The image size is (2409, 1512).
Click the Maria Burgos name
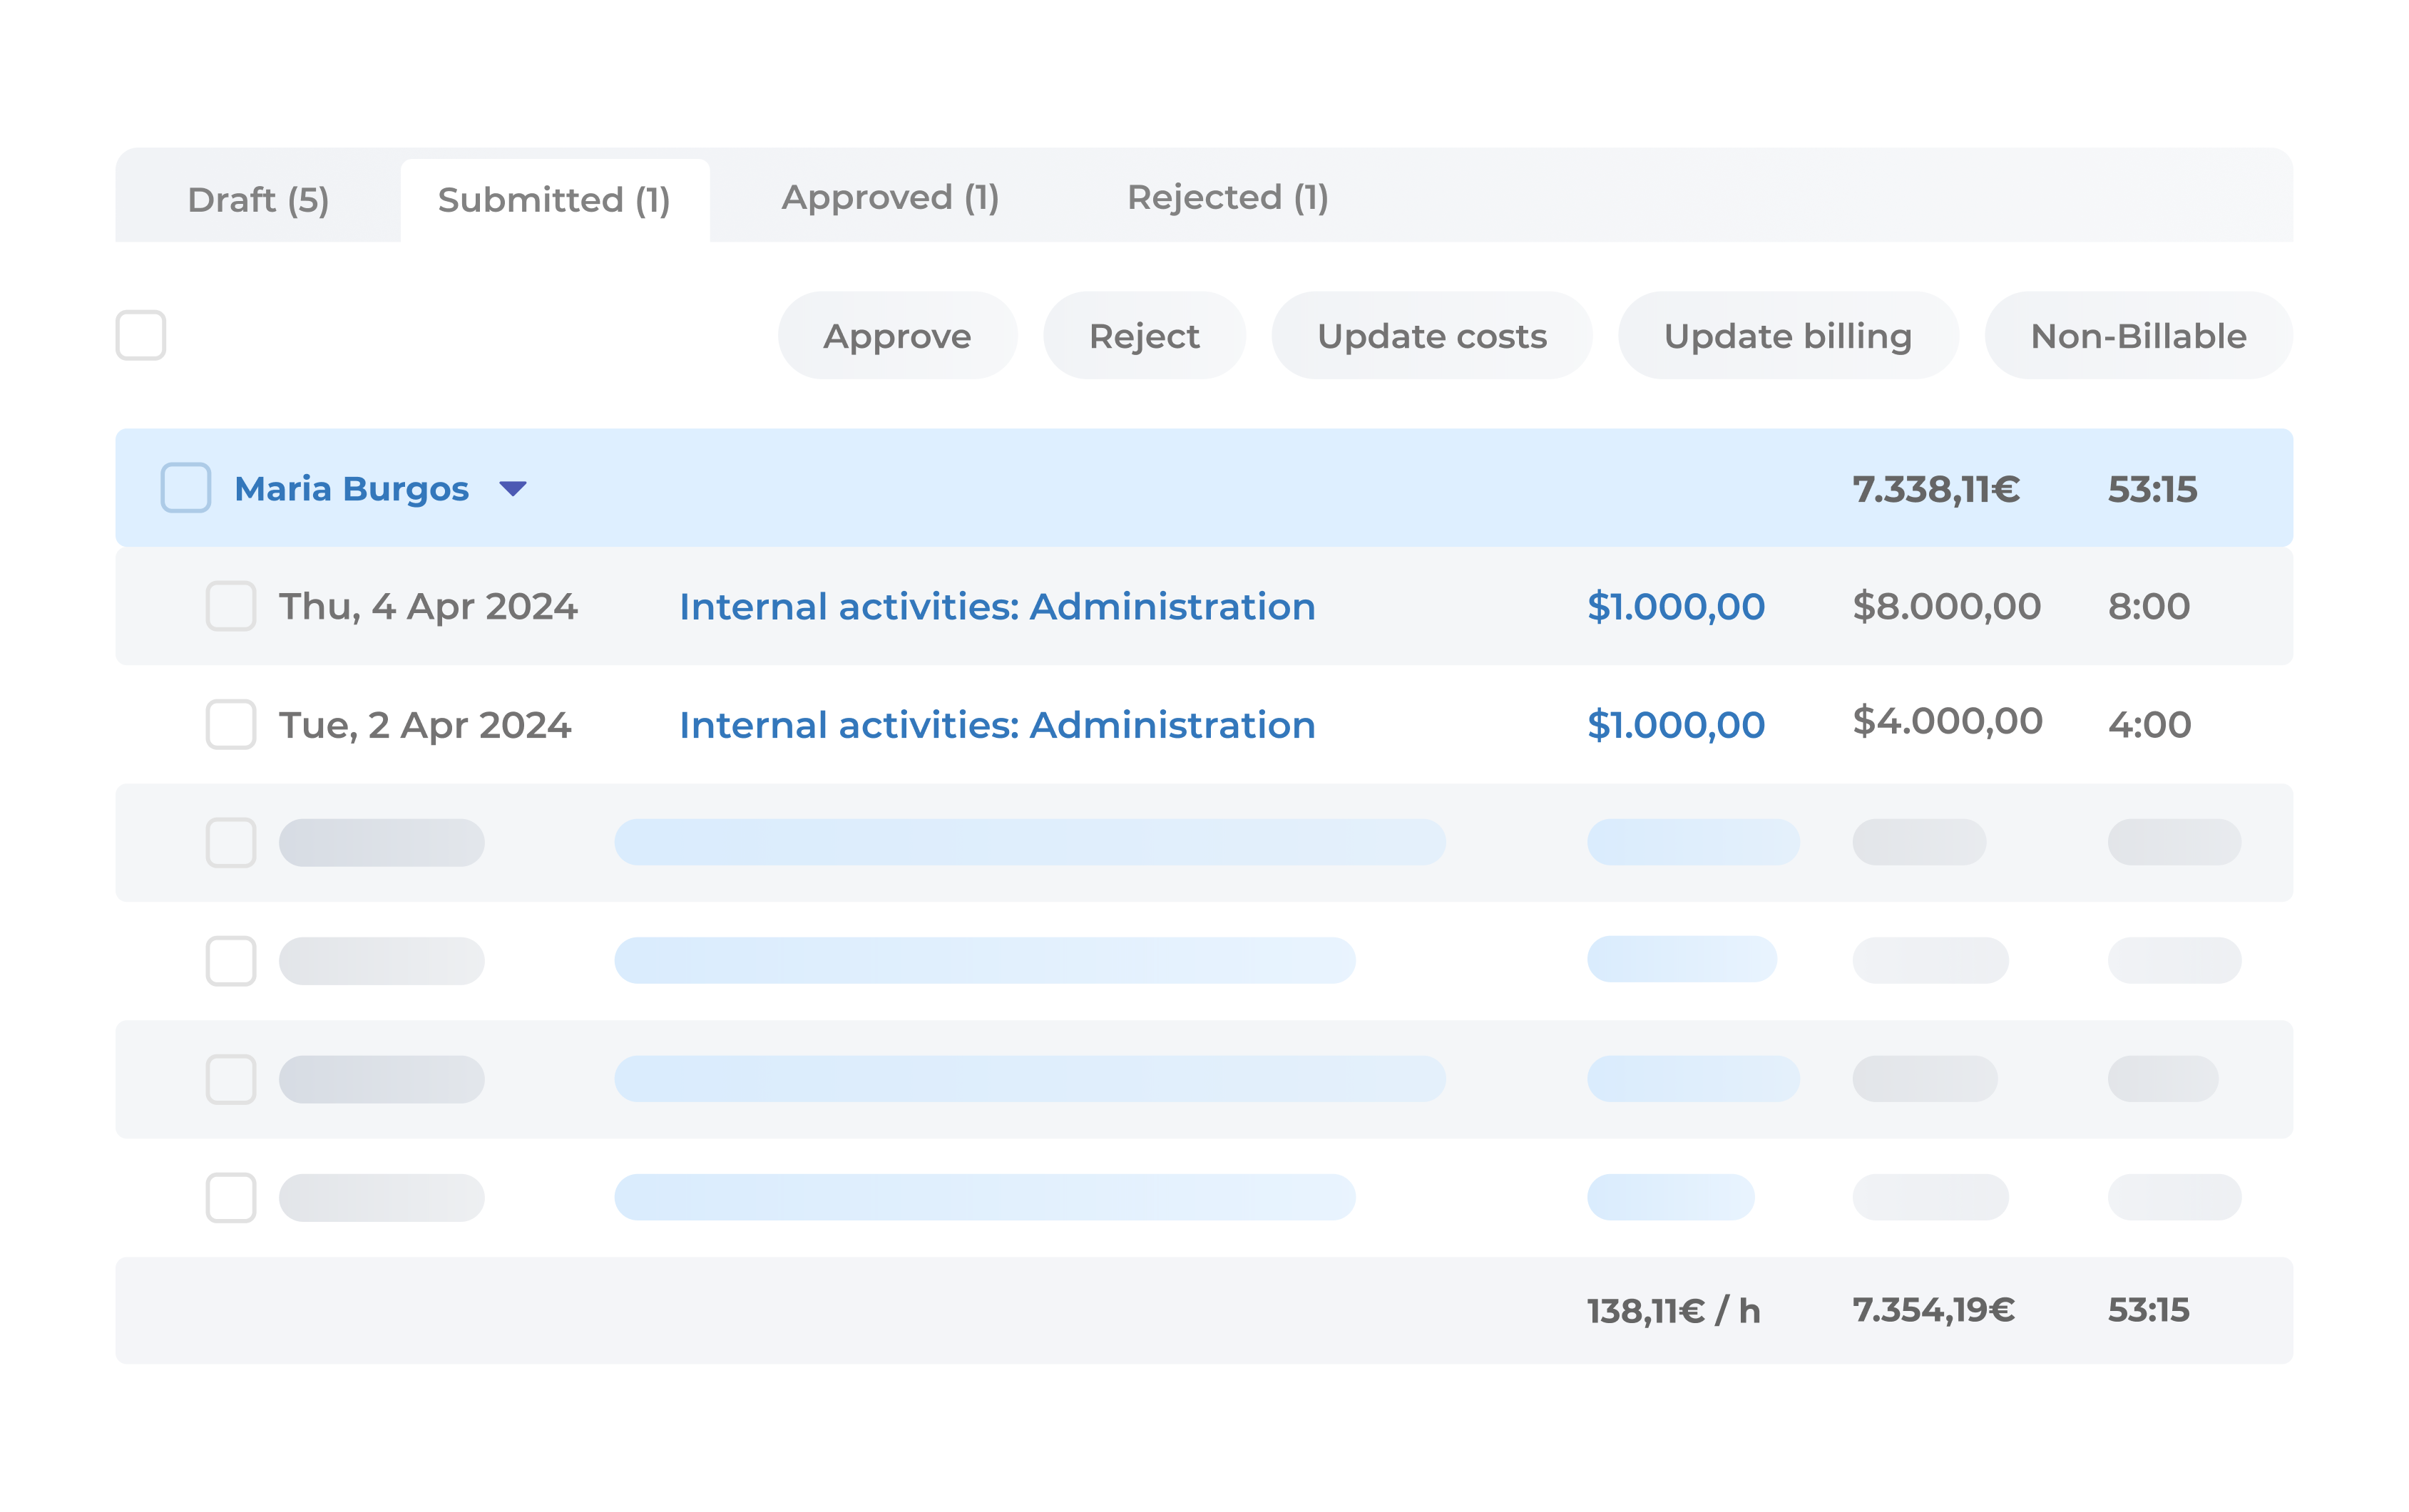pos(351,489)
